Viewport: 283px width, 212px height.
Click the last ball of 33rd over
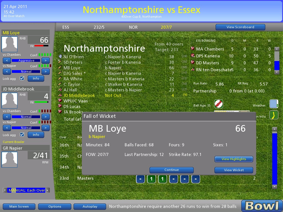pyautogui.click(x=195, y=179)
